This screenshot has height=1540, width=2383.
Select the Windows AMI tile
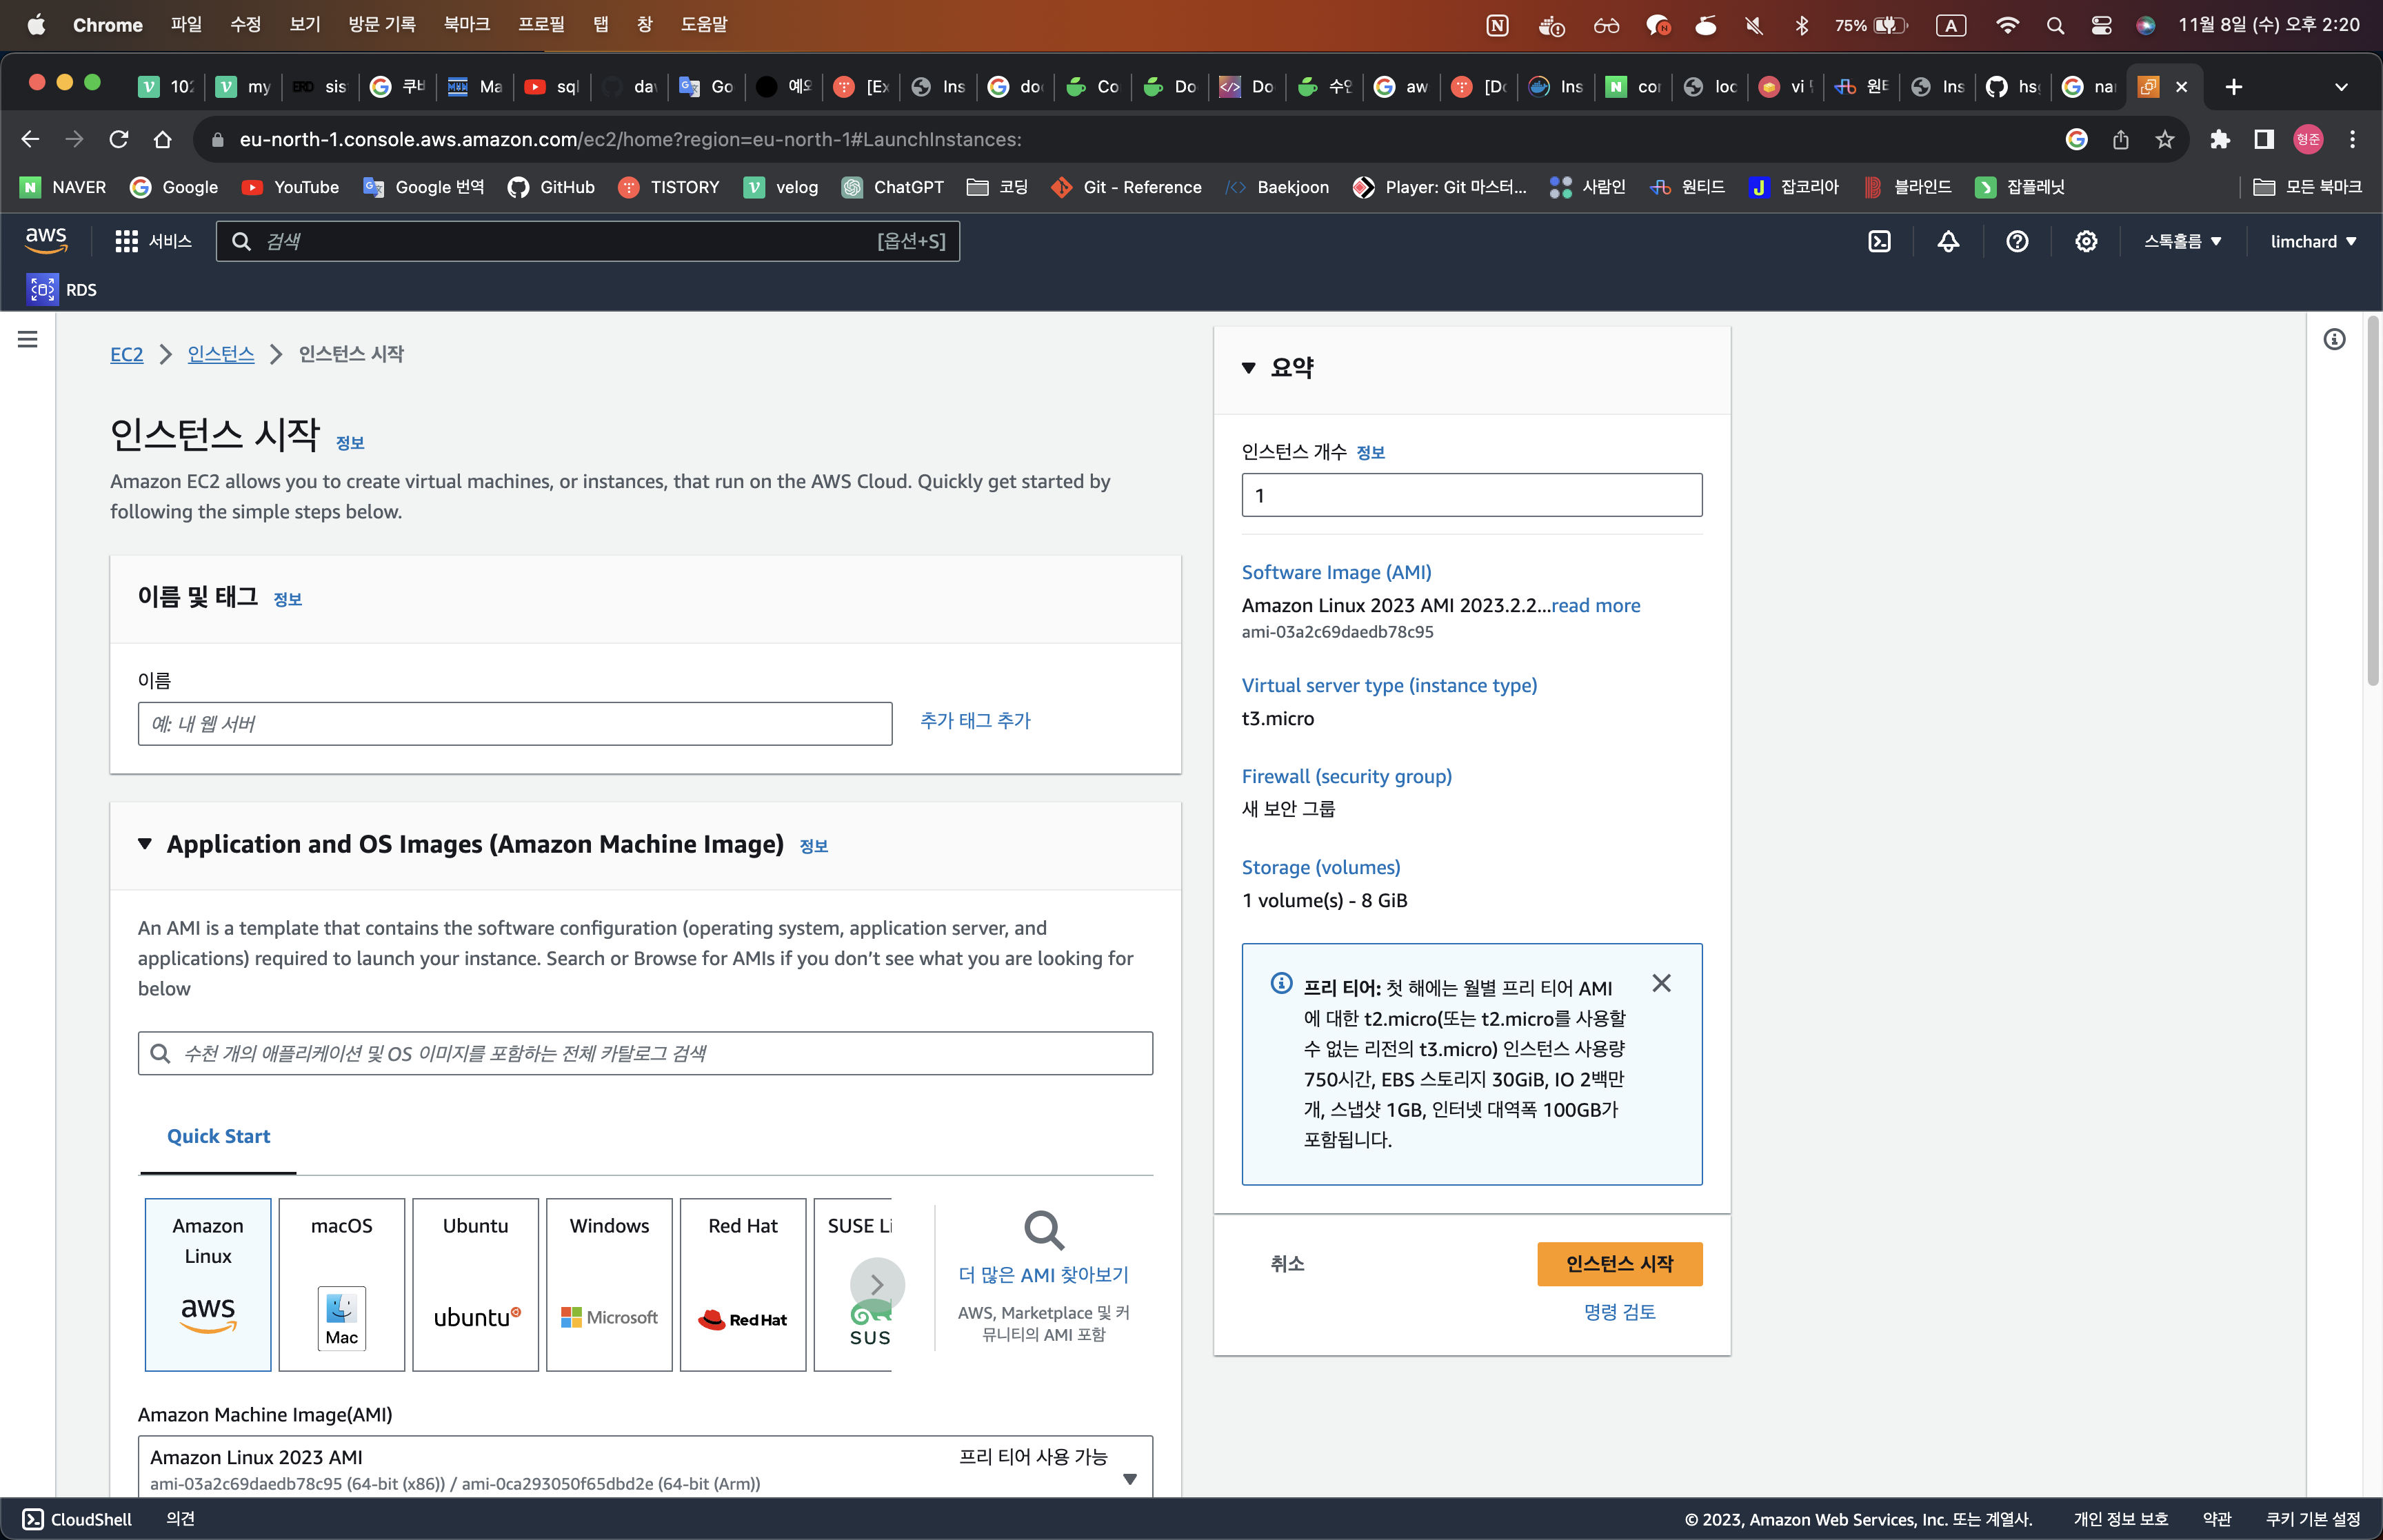coord(609,1284)
